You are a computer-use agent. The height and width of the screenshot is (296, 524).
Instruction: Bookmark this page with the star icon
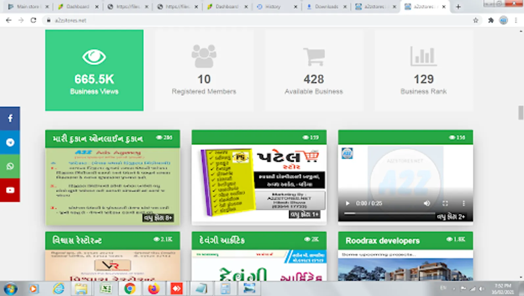[475, 20]
